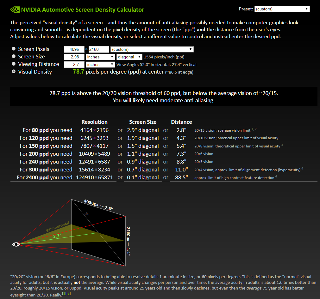Click the 11.0" distance for 300 ppd

coord(181,170)
